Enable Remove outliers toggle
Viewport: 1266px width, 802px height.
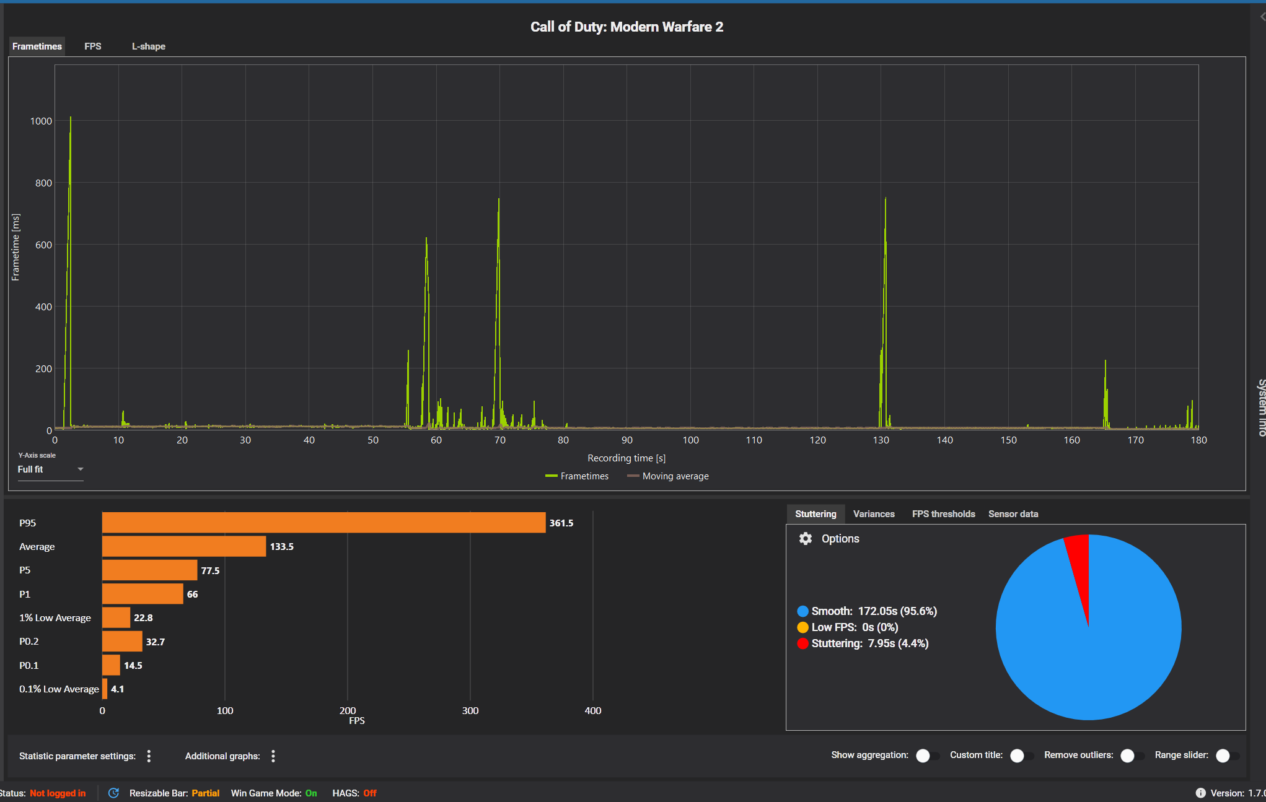tap(1132, 756)
